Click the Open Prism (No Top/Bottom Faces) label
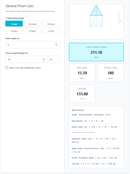This screenshot has width=130, height=174. tap(25, 68)
